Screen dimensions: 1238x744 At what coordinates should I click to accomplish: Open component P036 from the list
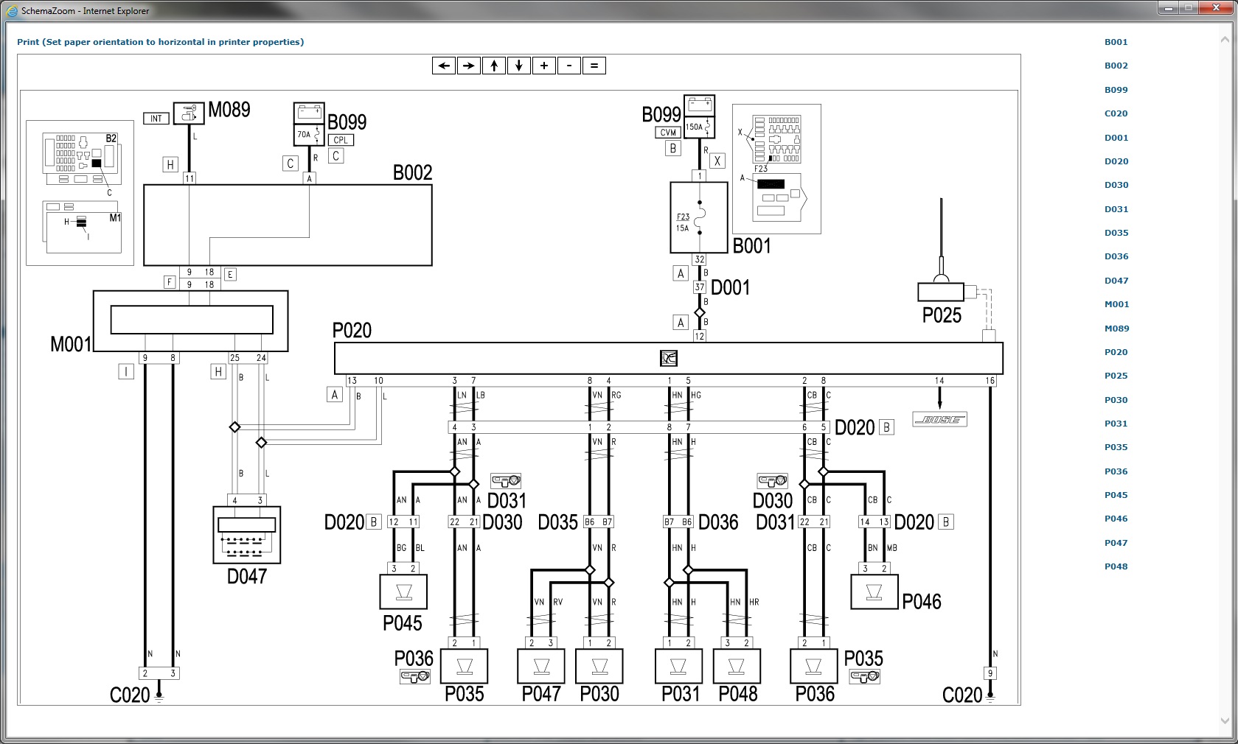1116,471
